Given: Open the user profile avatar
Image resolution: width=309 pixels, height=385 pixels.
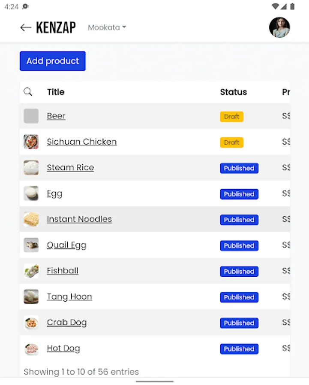Looking at the screenshot, I should pos(279,27).
